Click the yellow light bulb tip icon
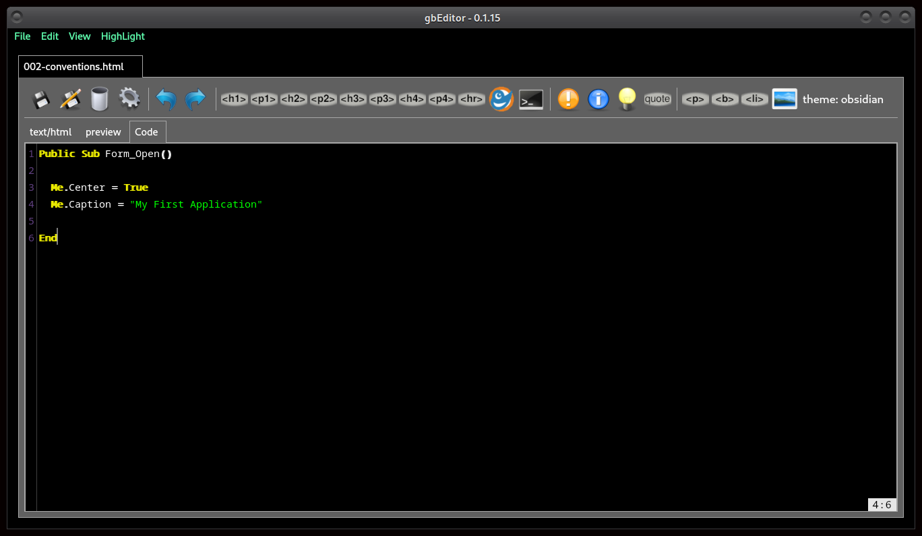Image resolution: width=922 pixels, height=536 pixels. click(x=627, y=99)
